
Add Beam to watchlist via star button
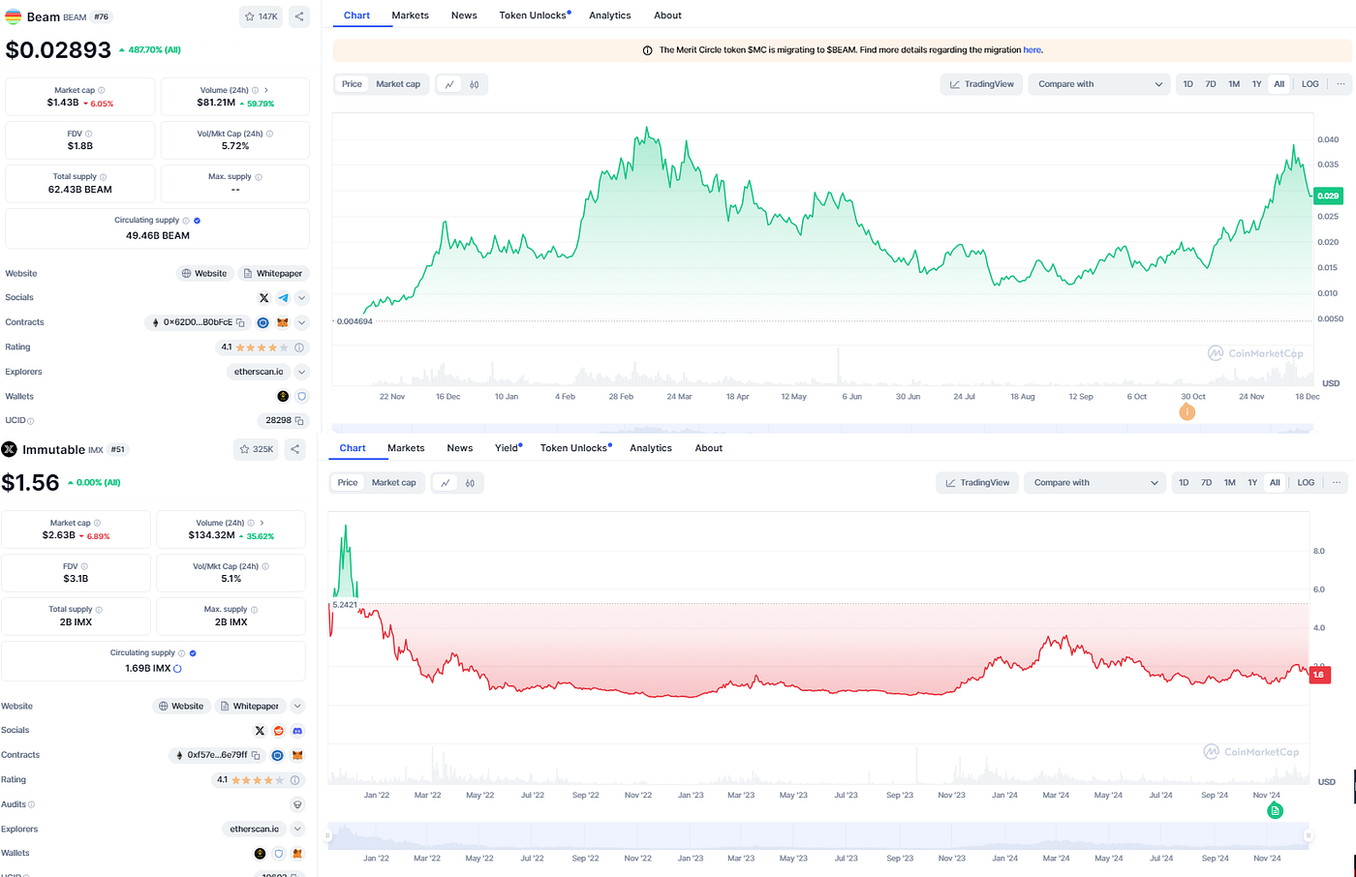261,16
